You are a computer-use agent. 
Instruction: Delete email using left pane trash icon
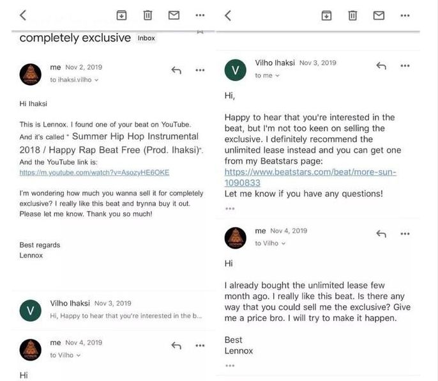(147, 15)
